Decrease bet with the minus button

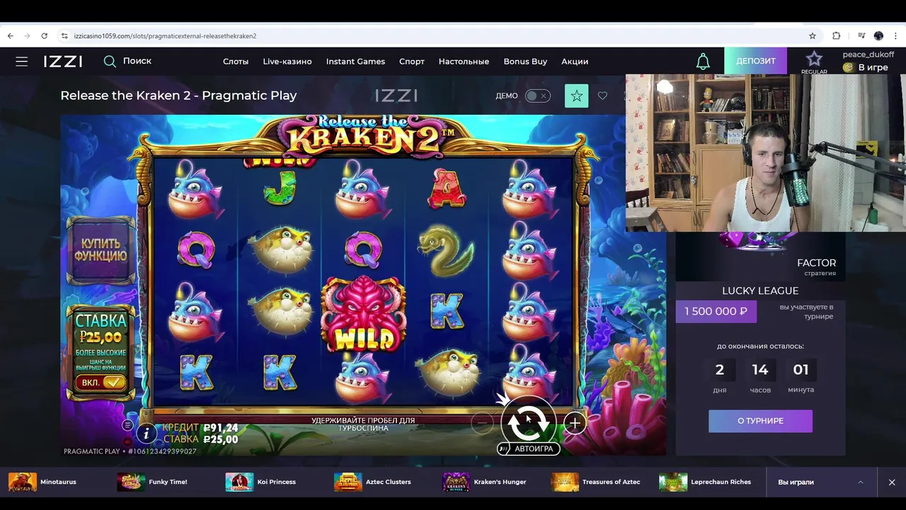(x=482, y=424)
